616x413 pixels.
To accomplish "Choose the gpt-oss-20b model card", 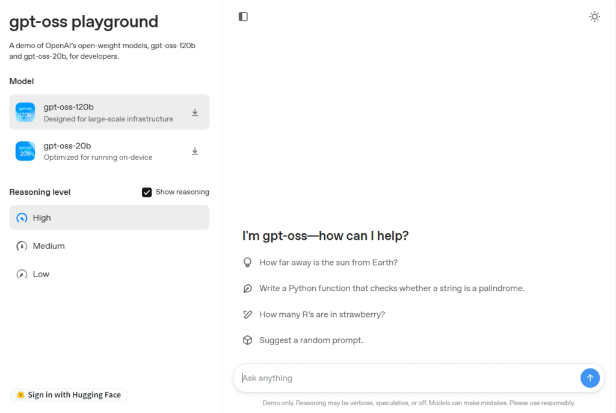I will 109,151.
